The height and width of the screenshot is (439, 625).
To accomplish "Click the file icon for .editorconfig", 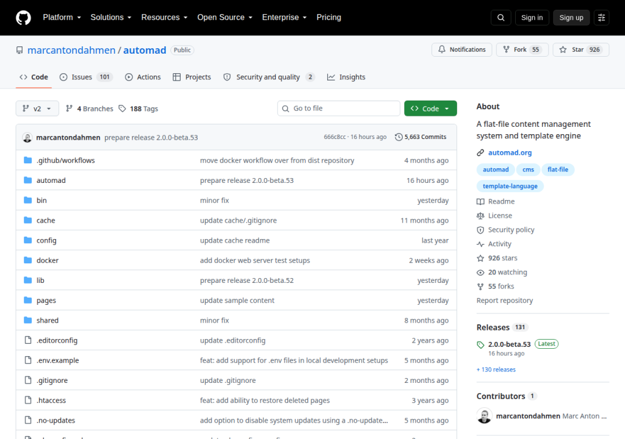I will pos(28,340).
